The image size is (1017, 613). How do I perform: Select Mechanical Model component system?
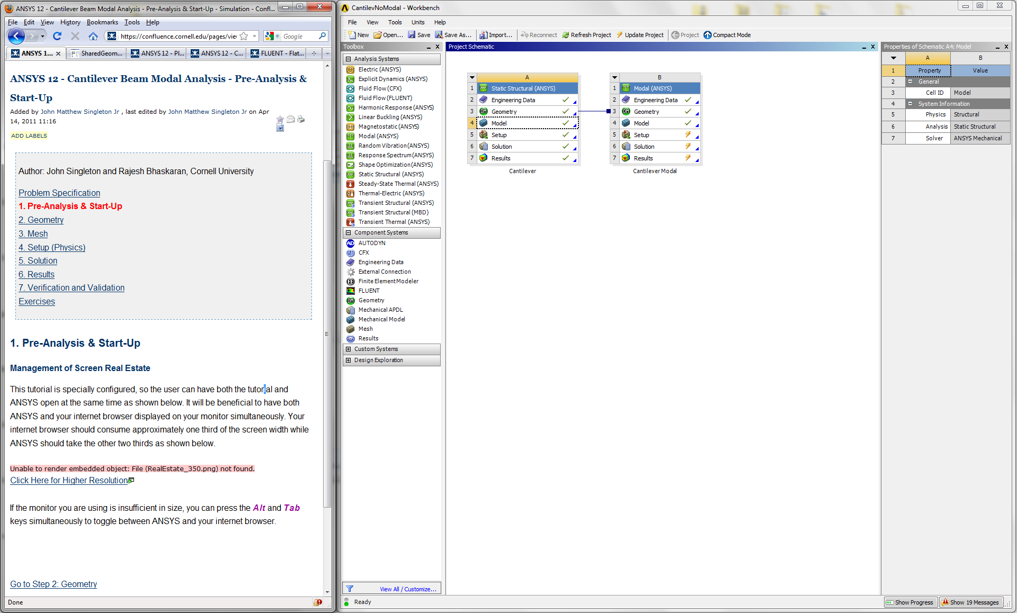(381, 319)
